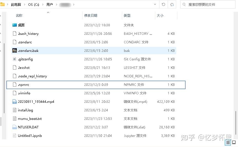238x147 pixels.
Task: Click the left navigation pane scrollbar
Action: [x=4, y=78]
